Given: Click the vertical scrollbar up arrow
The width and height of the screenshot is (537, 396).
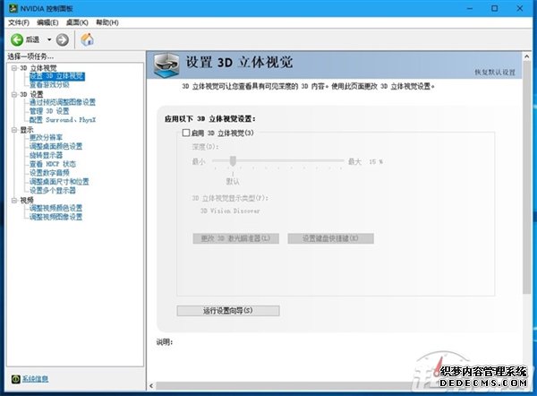Looking at the screenshot, I should coord(527,56).
